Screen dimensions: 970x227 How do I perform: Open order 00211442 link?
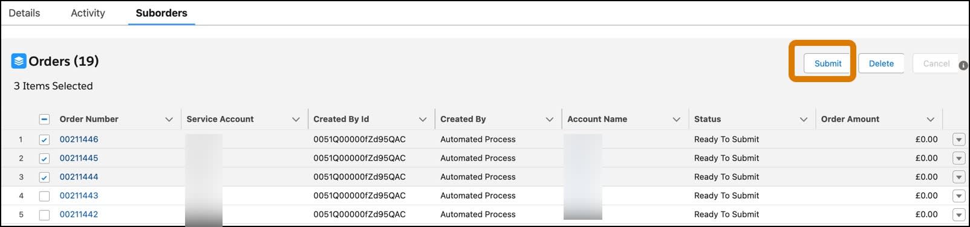click(x=79, y=214)
